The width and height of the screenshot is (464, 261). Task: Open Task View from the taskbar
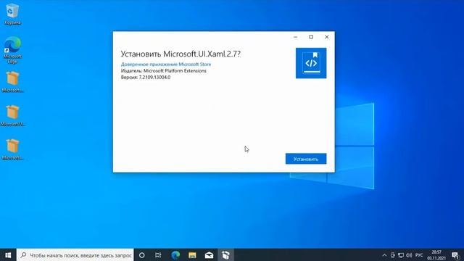[x=158, y=255]
